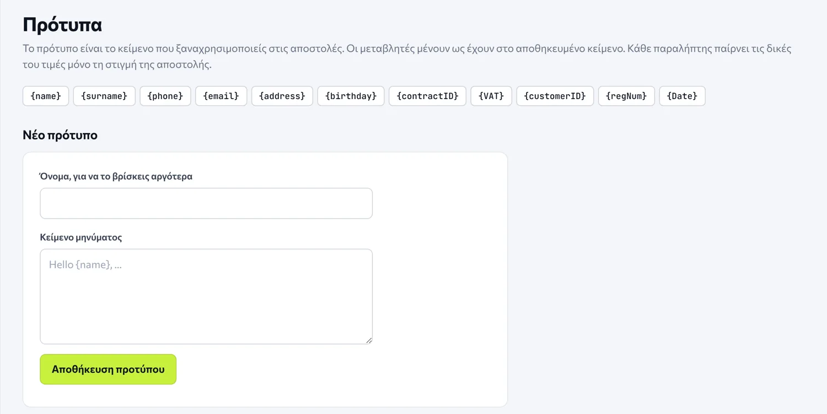The width and height of the screenshot is (827, 414).
Task: Choose the {address} variable chip
Action: pyautogui.click(x=282, y=96)
